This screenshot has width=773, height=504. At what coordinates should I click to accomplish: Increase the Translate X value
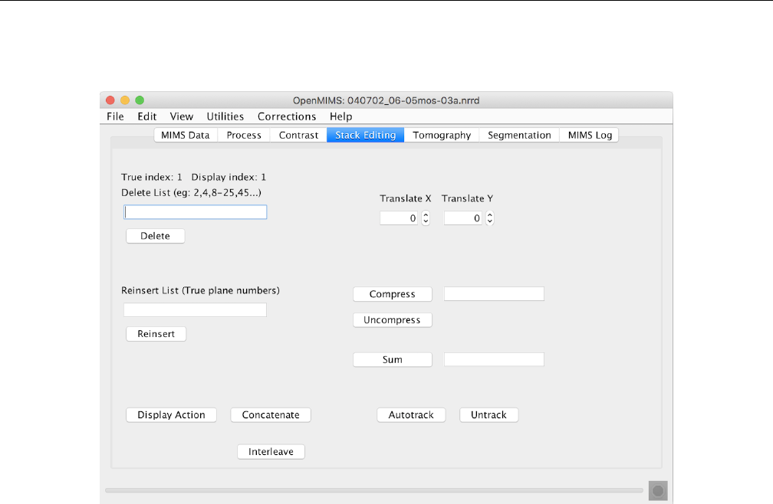point(426,214)
